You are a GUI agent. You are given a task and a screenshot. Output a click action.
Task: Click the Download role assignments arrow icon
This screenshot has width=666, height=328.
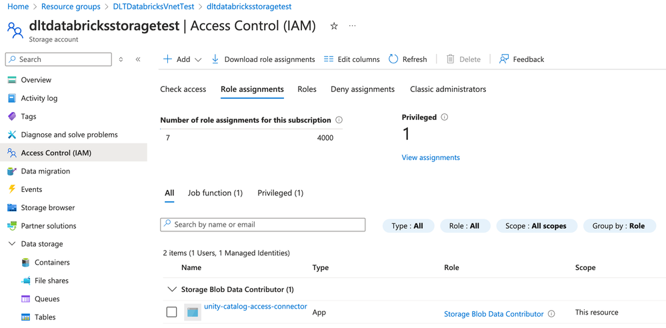215,59
